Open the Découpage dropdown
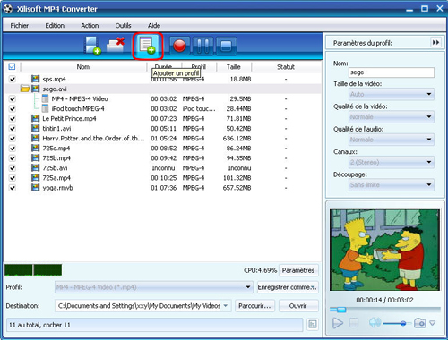This screenshot has width=448, height=340. click(x=392, y=184)
